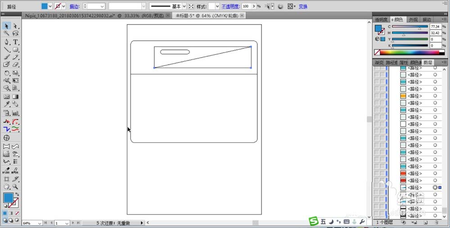Pick the Eraser tool
Screen dimensions: 450x228
15,64
